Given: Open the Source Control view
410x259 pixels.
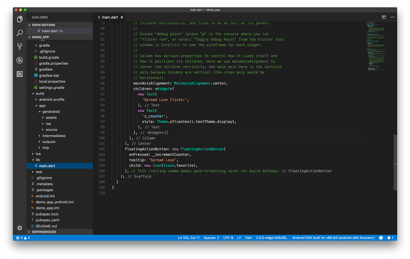Looking at the screenshot, I should point(19,46).
